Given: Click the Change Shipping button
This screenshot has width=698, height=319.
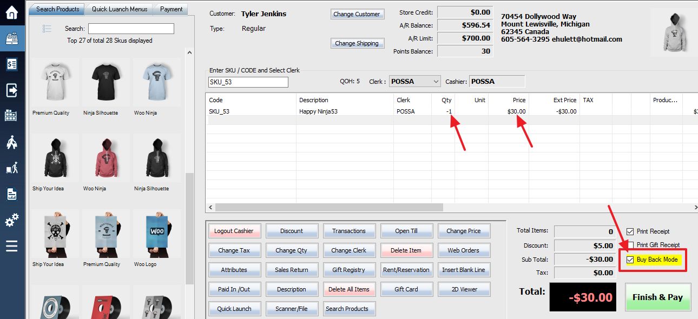Looking at the screenshot, I should point(357,43).
